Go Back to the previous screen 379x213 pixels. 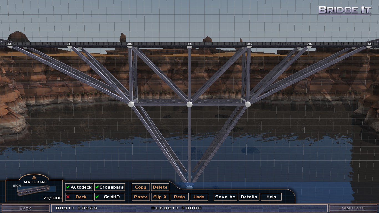pos(26,208)
